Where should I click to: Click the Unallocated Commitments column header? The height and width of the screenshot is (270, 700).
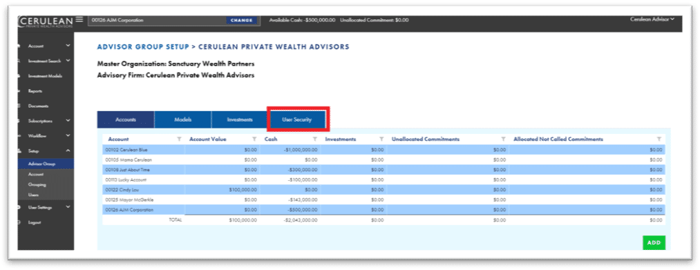pos(426,139)
